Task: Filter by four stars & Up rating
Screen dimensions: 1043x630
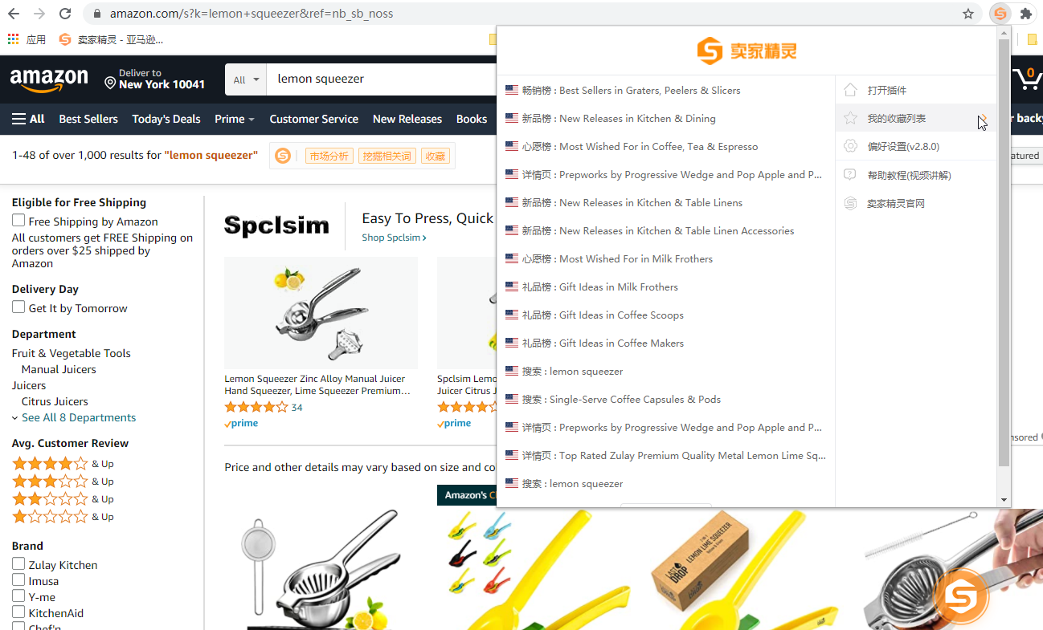Action: pyautogui.click(x=63, y=463)
